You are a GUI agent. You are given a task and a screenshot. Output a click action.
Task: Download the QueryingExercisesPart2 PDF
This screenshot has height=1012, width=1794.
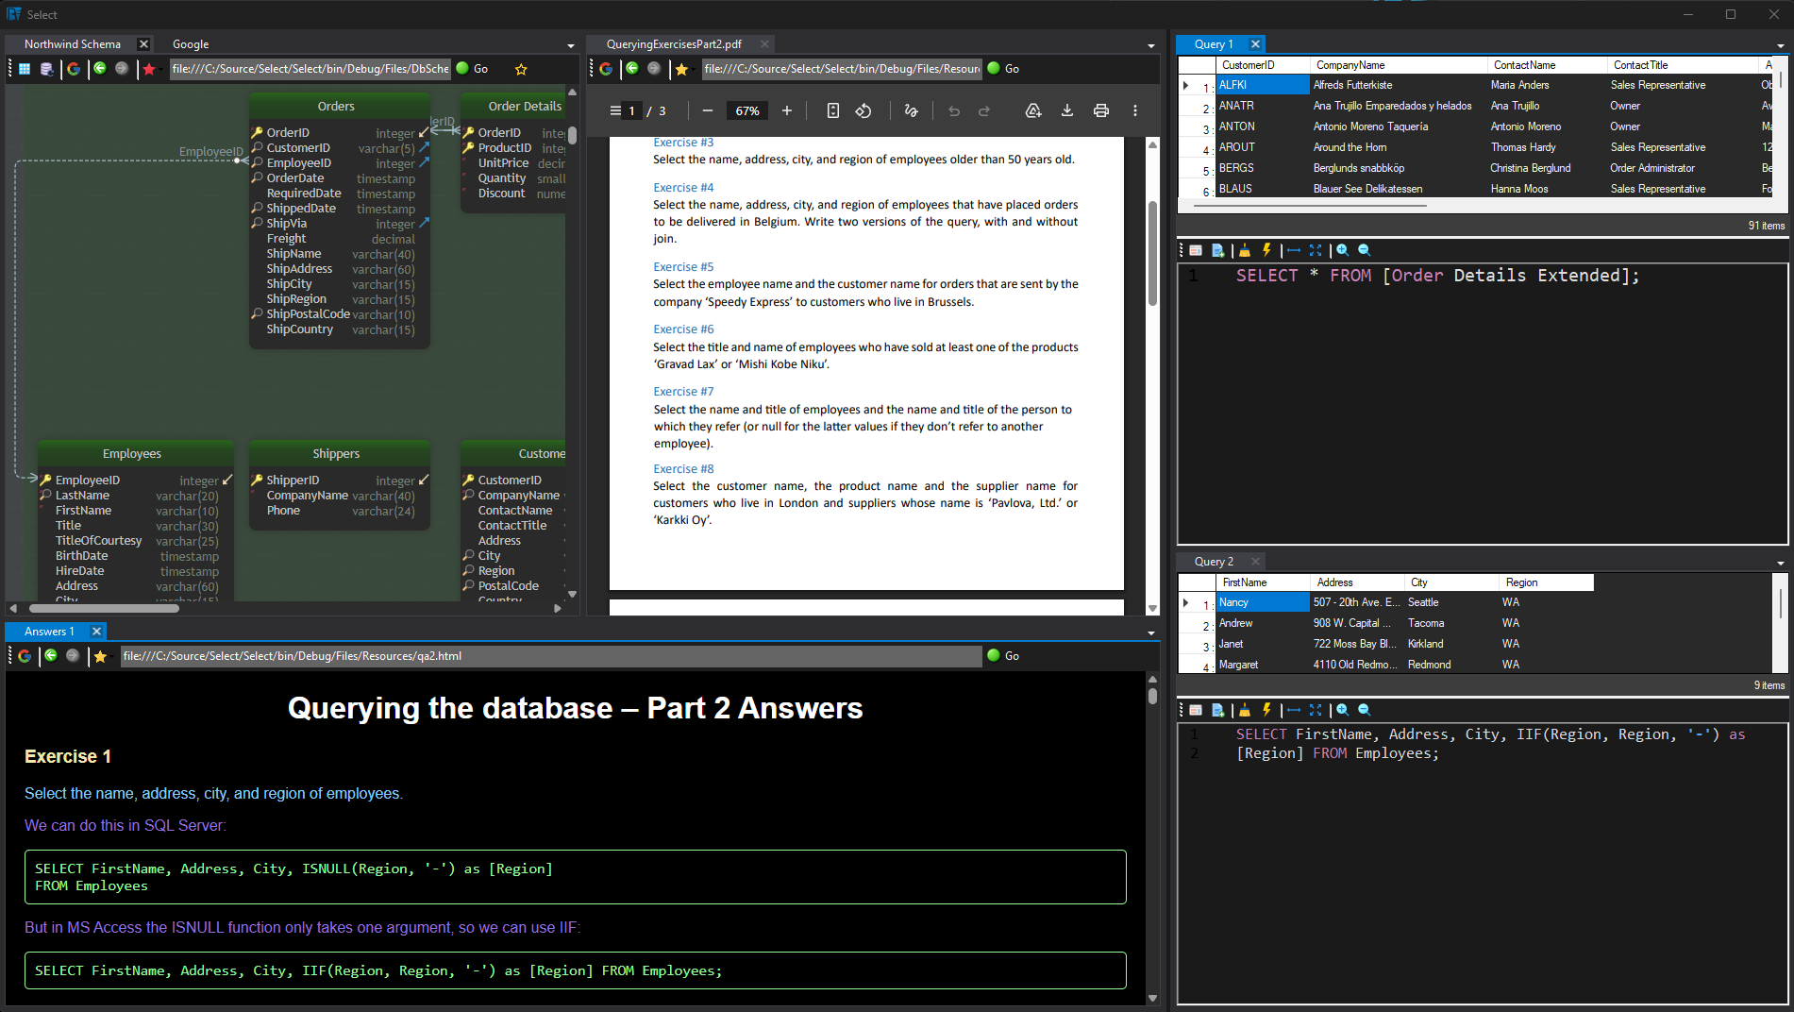[1067, 110]
